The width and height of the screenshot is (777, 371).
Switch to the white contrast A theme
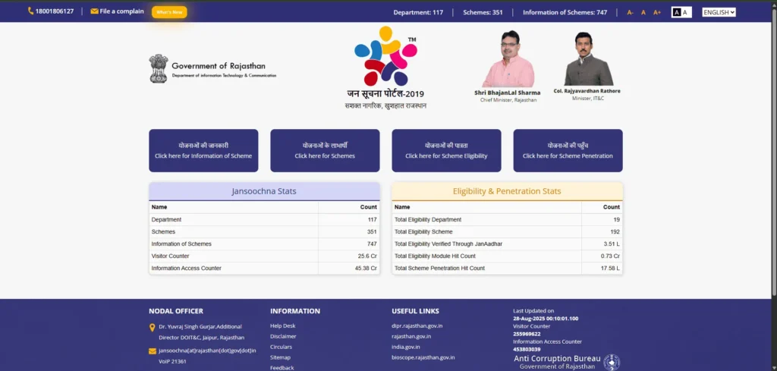(x=686, y=12)
